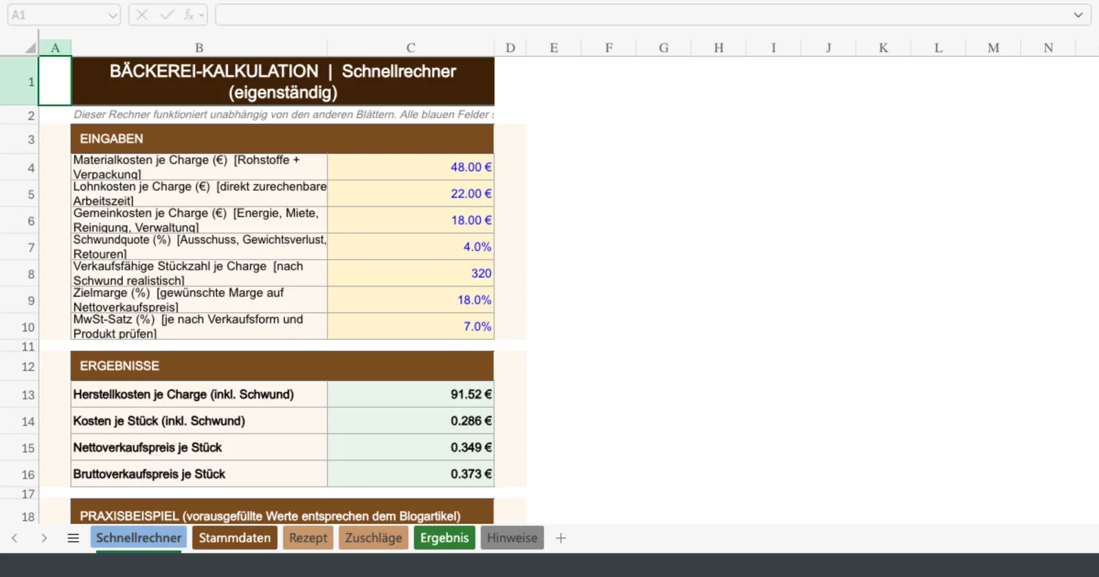Select column I header
This screenshot has width=1099, height=577.
pos(773,47)
